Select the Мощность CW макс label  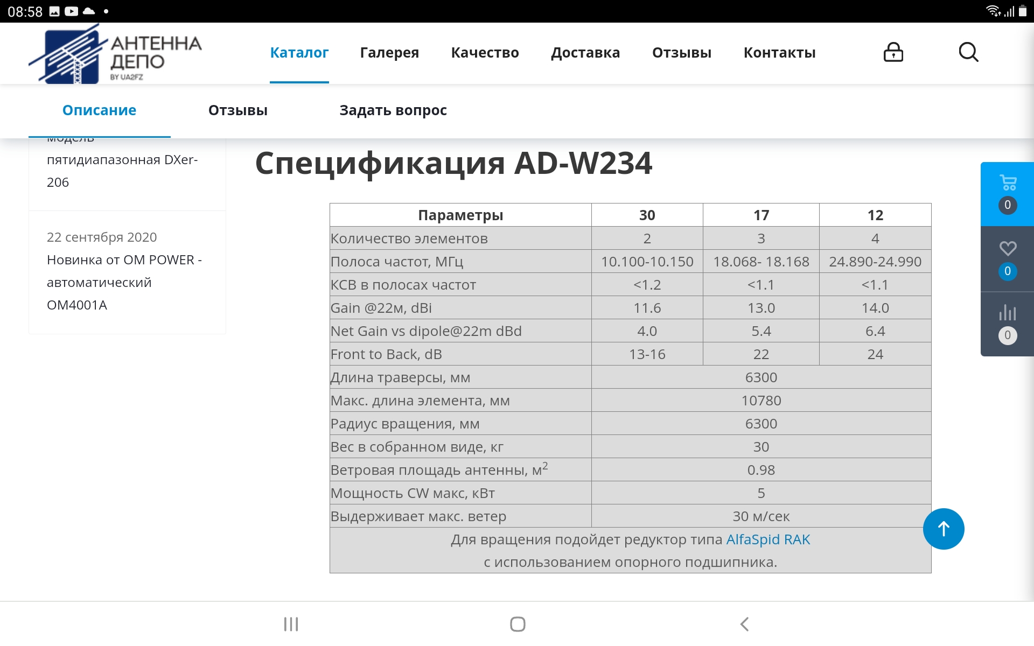[x=413, y=493]
